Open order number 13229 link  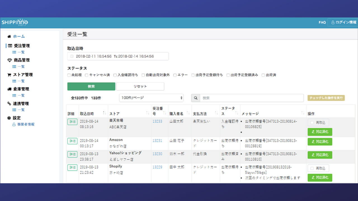click(157, 167)
